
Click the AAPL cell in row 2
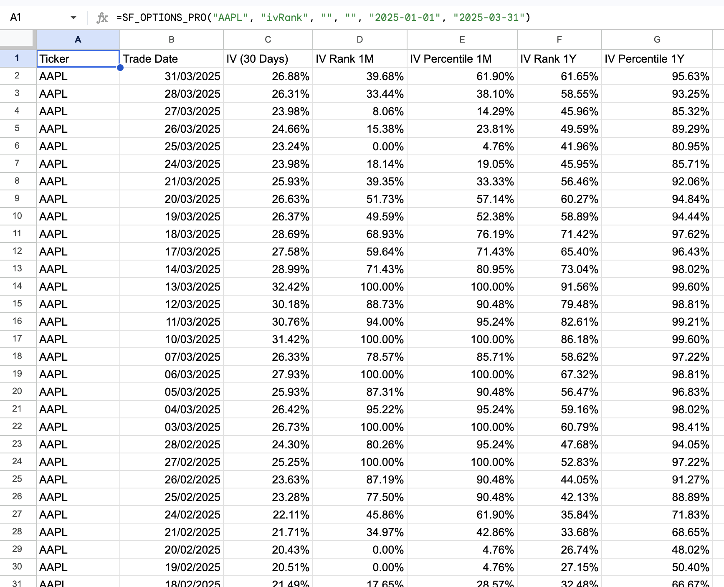[x=78, y=76]
